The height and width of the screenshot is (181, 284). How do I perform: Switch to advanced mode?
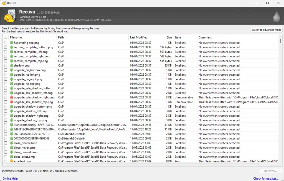tap(266, 30)
